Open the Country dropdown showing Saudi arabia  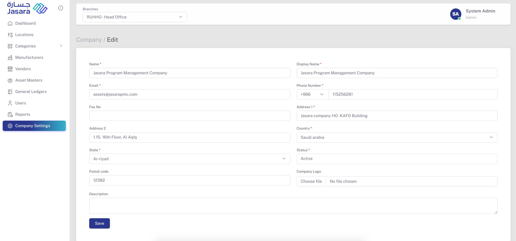[x=397, y=137]
